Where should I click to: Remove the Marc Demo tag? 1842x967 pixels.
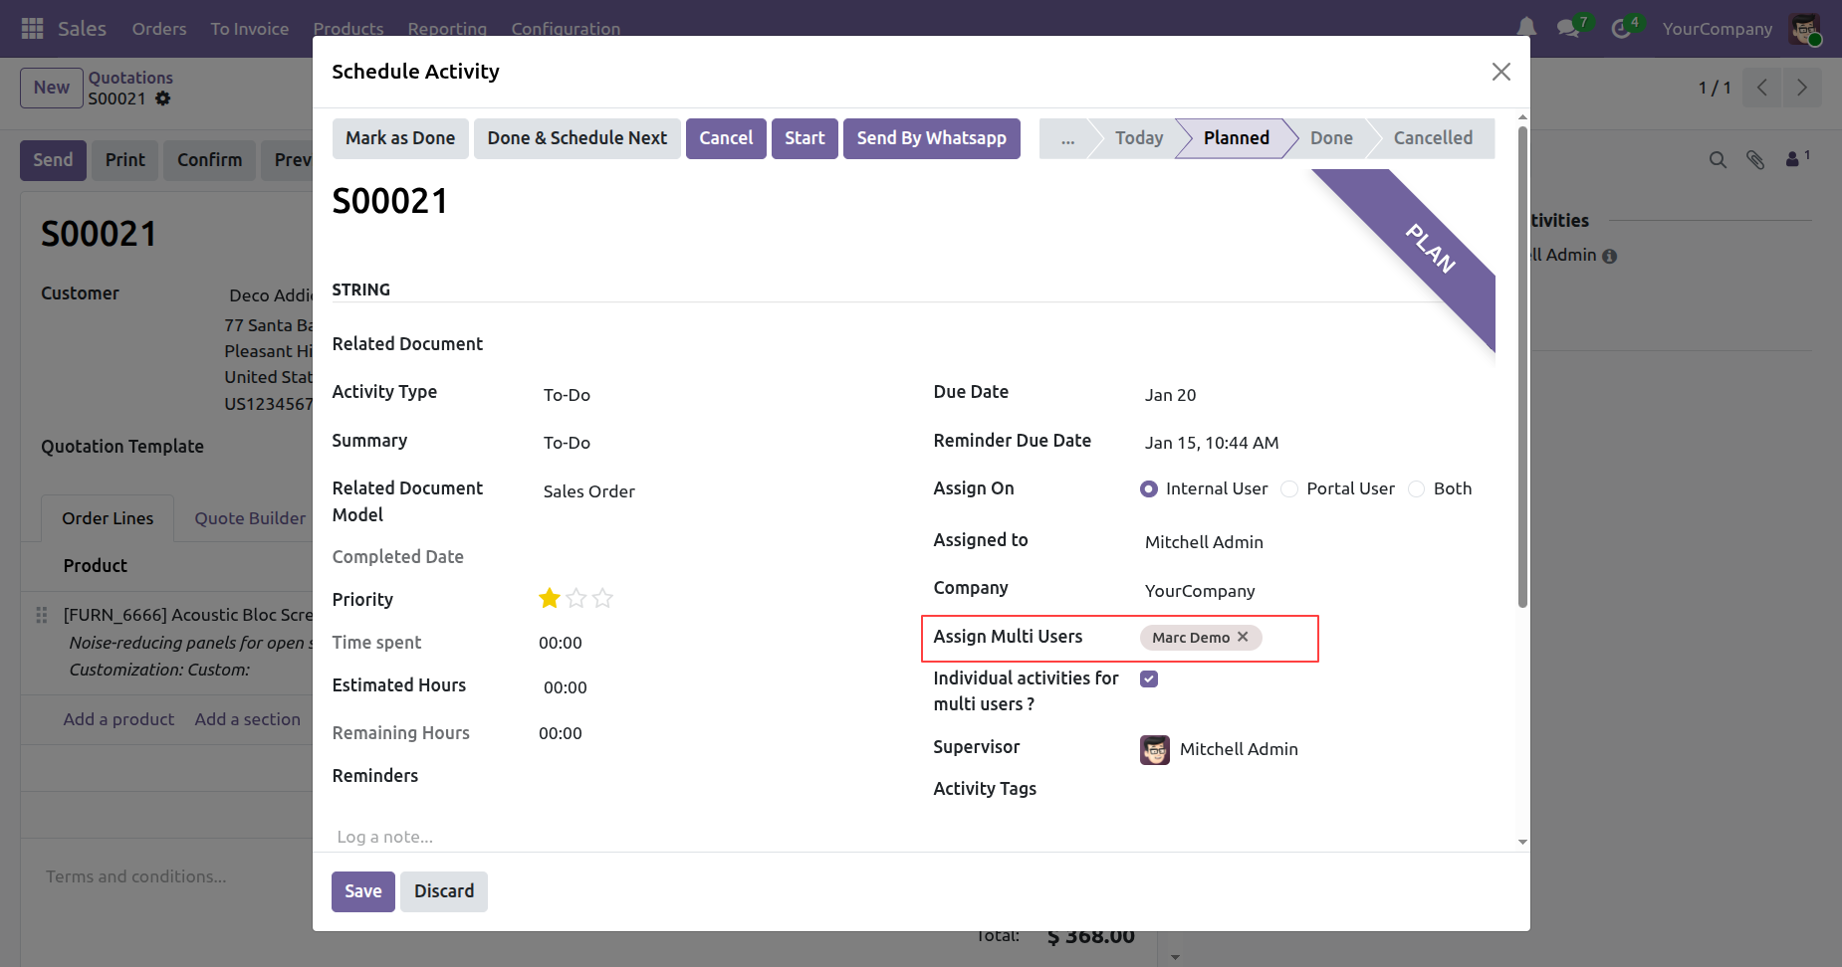coord(1243,637)
